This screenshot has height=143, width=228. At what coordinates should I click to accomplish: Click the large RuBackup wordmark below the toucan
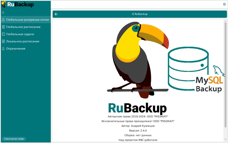point(137,108)
